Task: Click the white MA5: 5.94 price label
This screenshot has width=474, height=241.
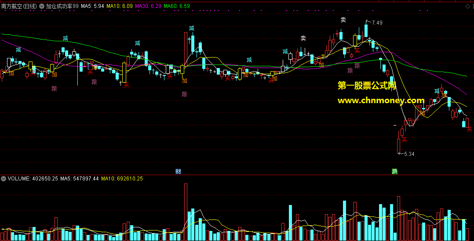Action: click(x=93, y=6)
